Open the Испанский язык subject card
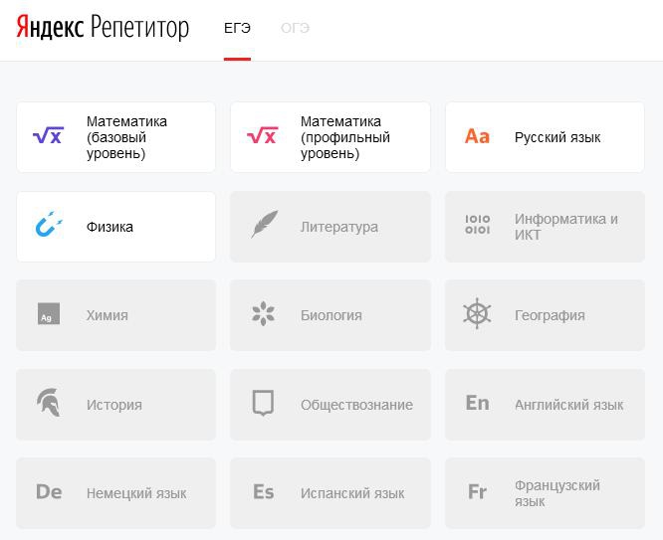Screen dimensions: 663x540 331,493
